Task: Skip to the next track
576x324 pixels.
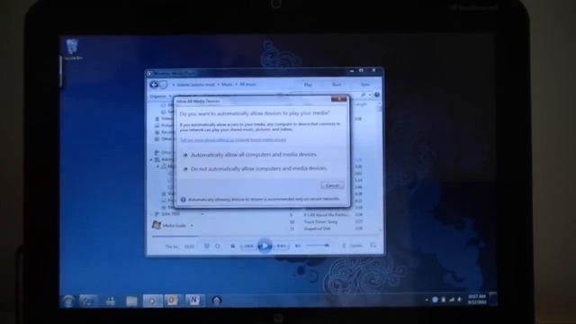Action: point(281,246)
